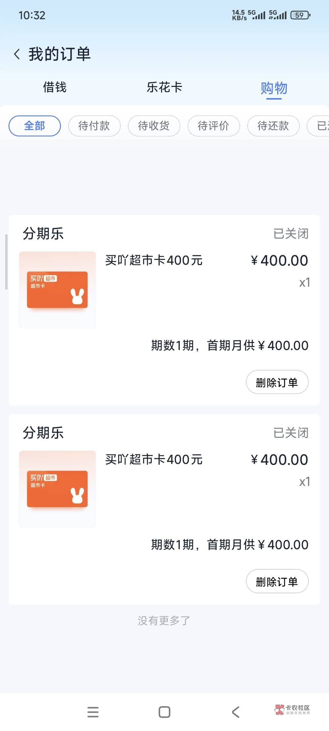Screen dimensions: 329x731
Task: Open the Android recent apps menu icon
Action: (93, 712)
